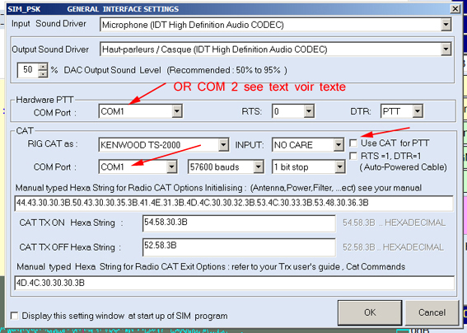The image size is (467, 333).
Task: Expand the Output Sound Driver list
Action: 446,49
